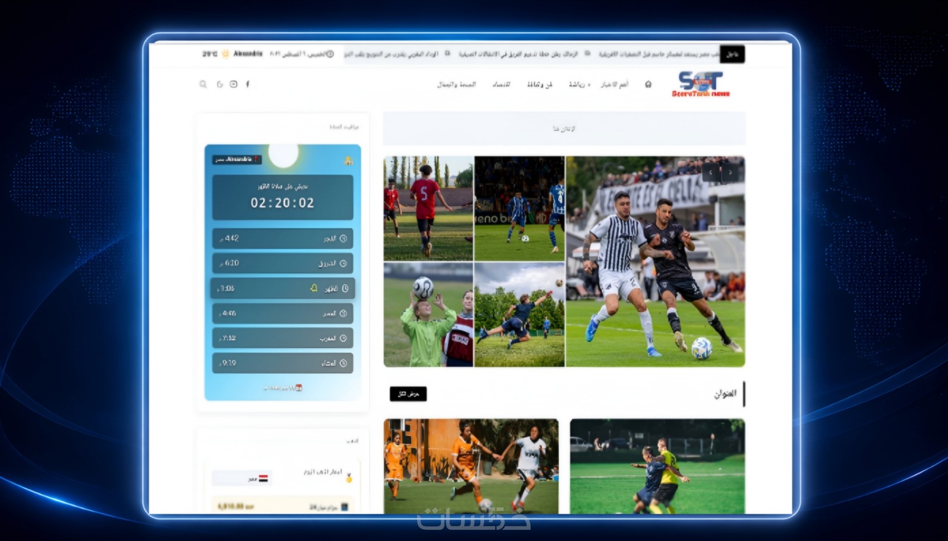Open the article card with orange-kit players
This screenshot has width=948, height=541.
click(x=471, y=466)
